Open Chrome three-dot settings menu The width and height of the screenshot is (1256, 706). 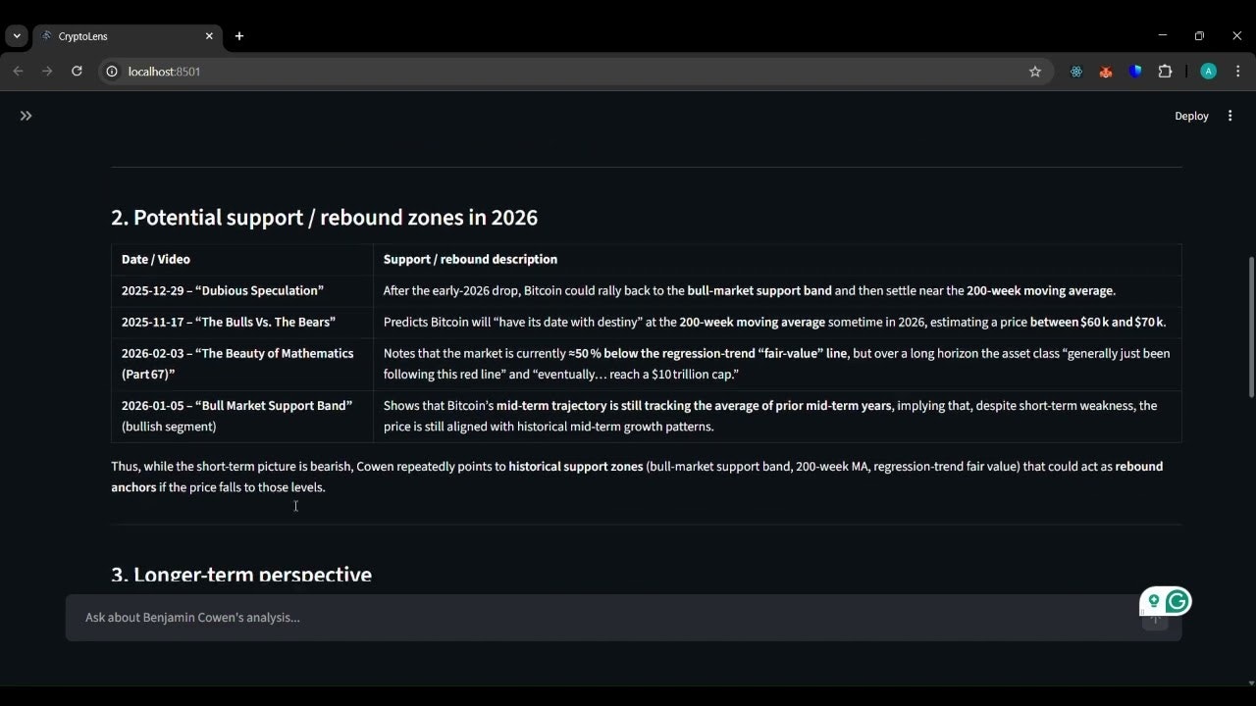tap(1238, 72)
